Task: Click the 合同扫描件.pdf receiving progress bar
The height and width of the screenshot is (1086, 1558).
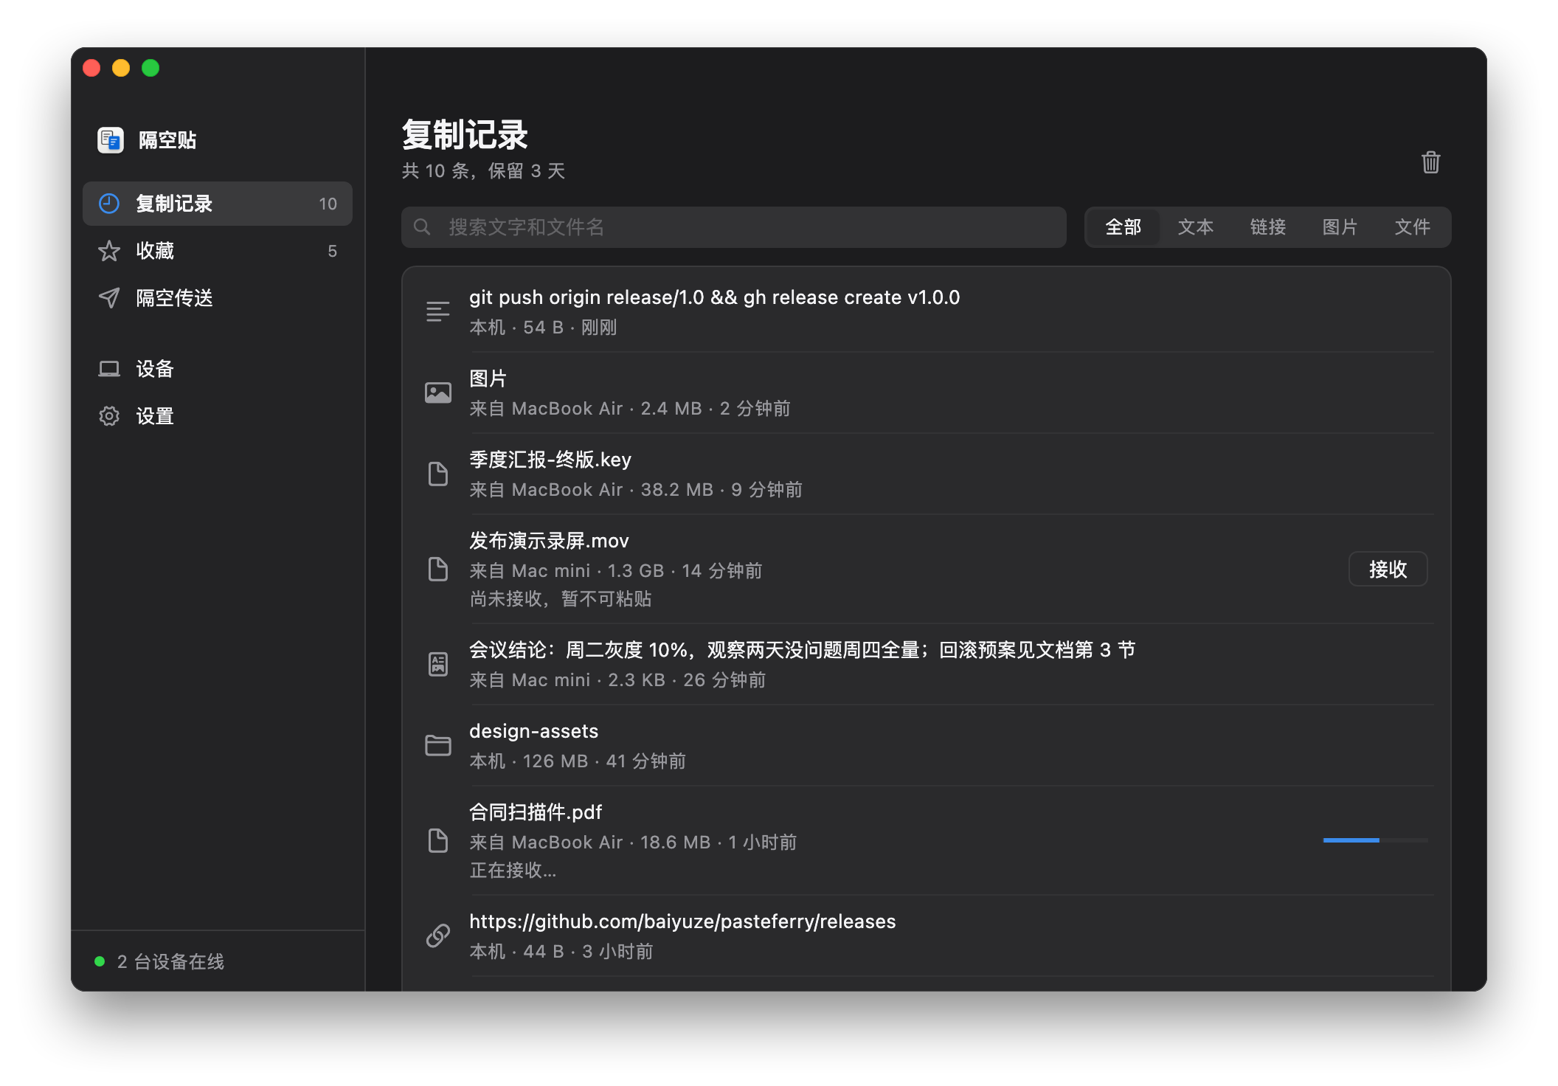Action: 1375,840
